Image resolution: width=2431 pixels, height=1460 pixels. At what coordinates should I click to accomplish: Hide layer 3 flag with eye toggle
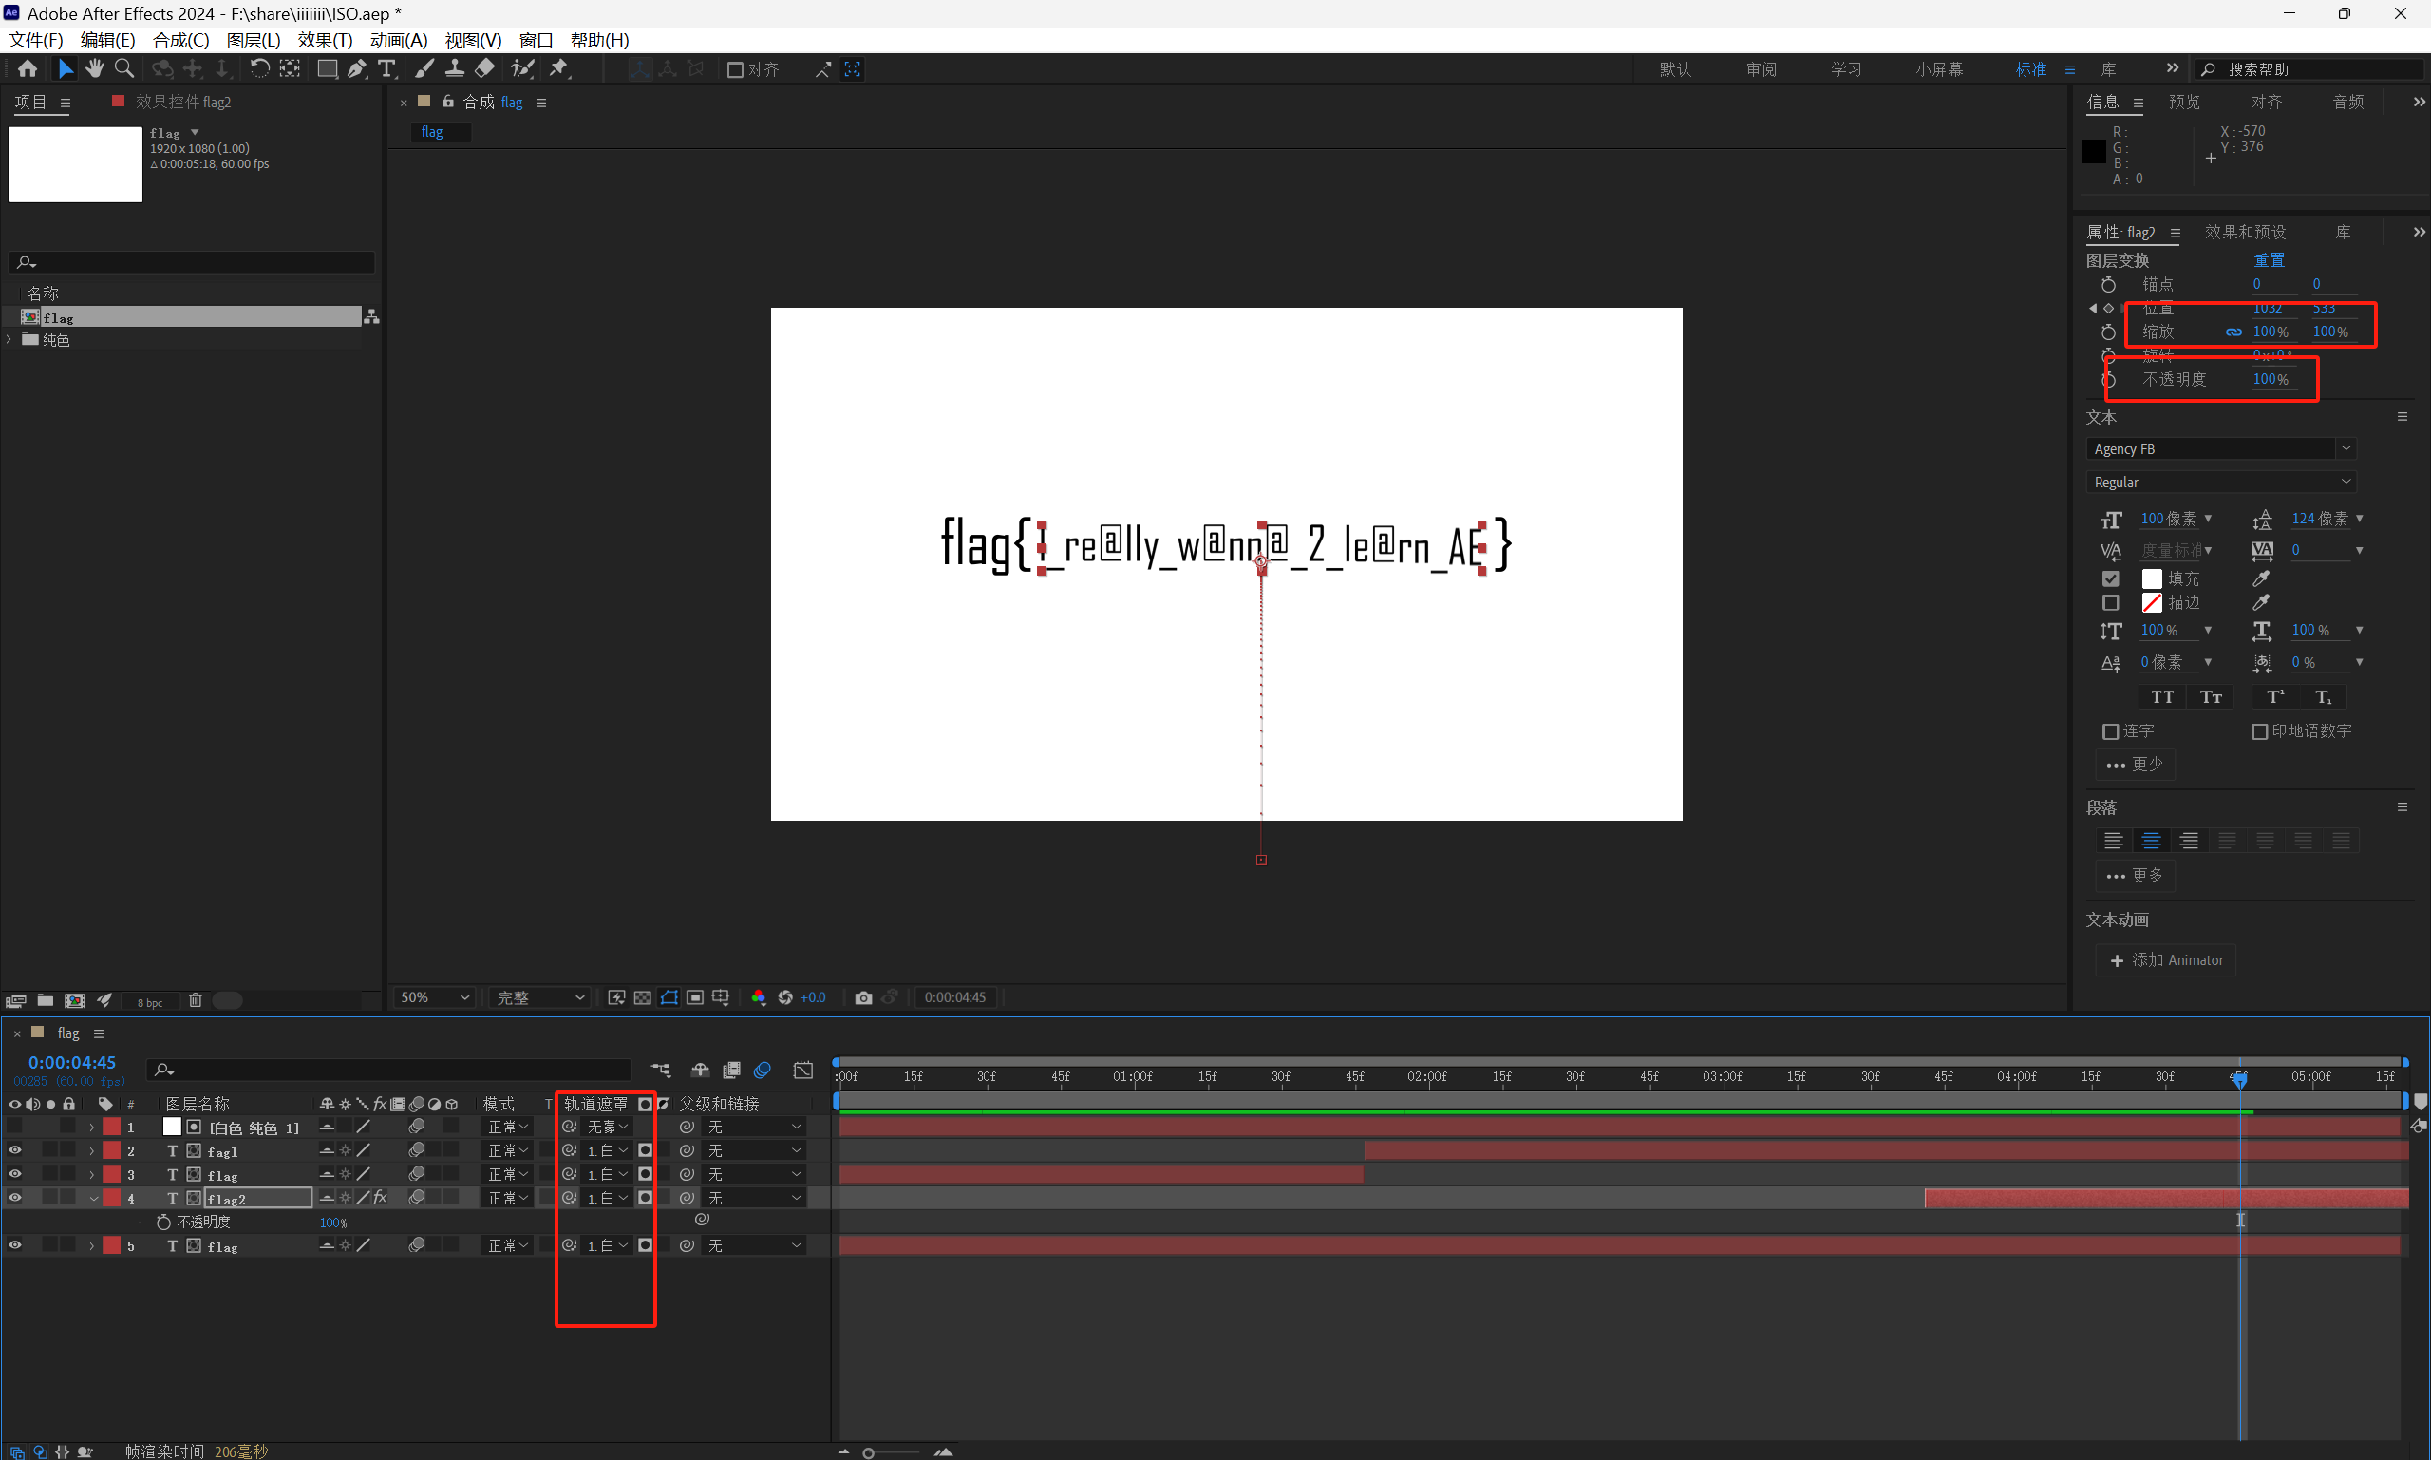coord(15,1174)
